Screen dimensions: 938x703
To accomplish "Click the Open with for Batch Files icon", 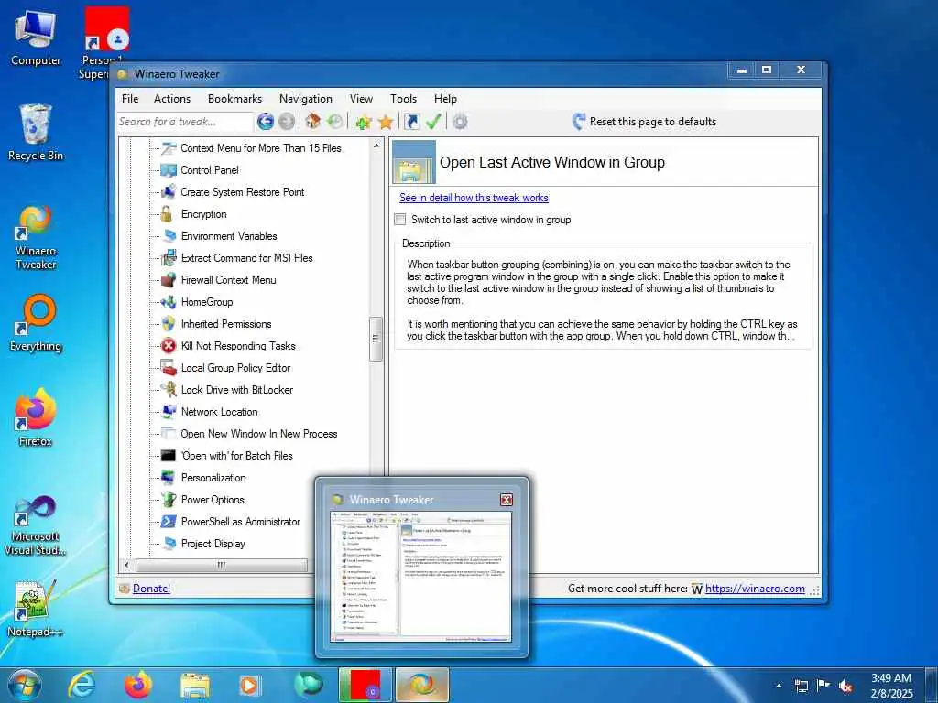I will pyautogui.click(x=169, y=456).
